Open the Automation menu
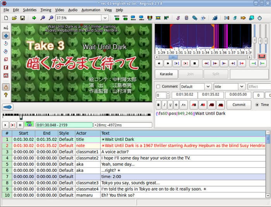The image size is (271, 207). (x=91, y=10)
